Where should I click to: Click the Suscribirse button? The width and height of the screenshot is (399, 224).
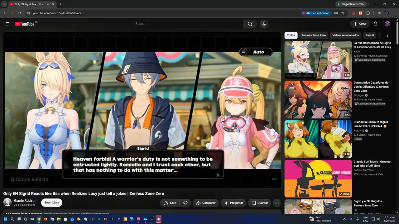pos(52,203)
